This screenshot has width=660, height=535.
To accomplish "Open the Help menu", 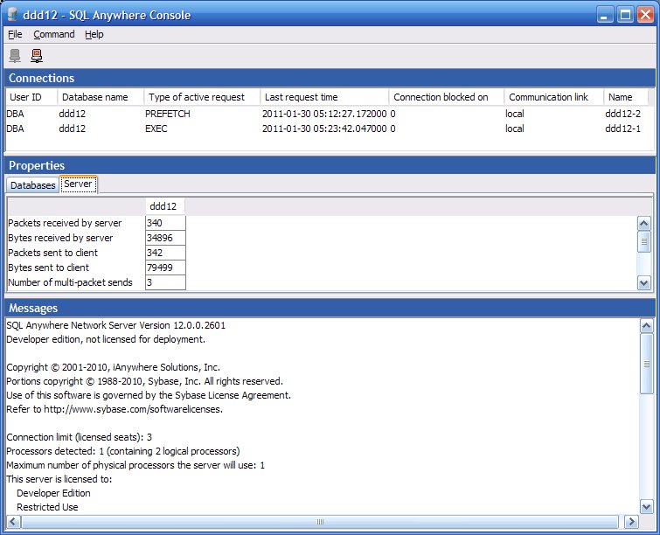I will [x=94, y=34].
